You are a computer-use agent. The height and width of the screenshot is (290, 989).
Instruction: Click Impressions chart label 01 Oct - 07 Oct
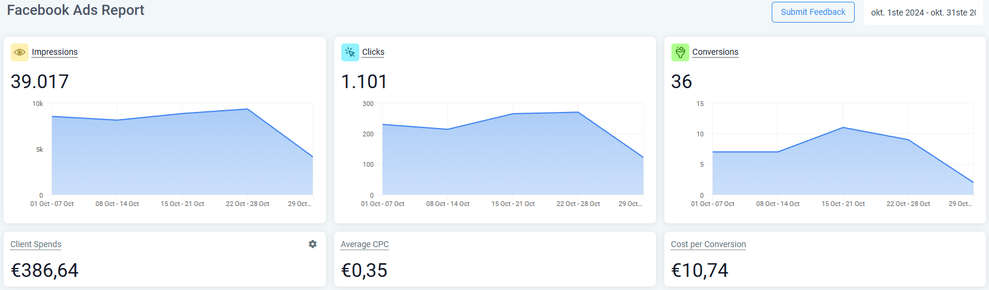tap(52, 204)
